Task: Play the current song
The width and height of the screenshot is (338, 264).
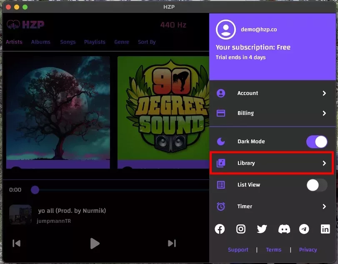Action: (x=95, y=243)
